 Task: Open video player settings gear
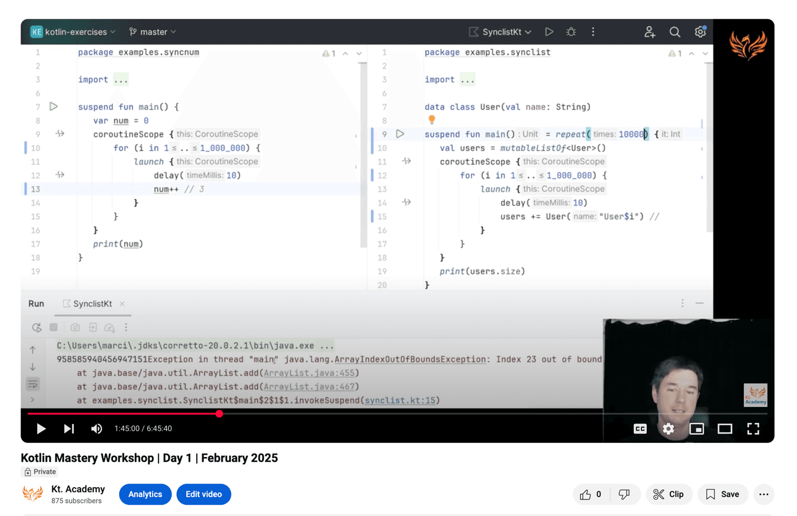click(668, 429)
